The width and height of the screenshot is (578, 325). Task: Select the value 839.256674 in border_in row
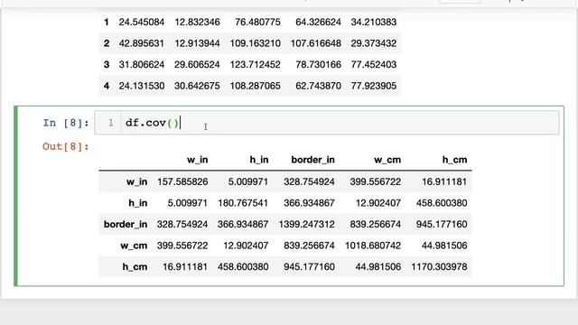[x=376, y=225]
